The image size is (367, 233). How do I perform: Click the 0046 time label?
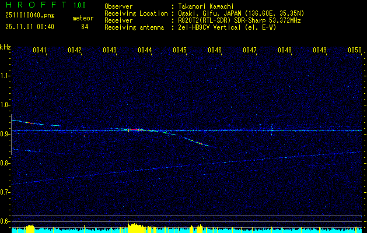click(x=215, y=50)
